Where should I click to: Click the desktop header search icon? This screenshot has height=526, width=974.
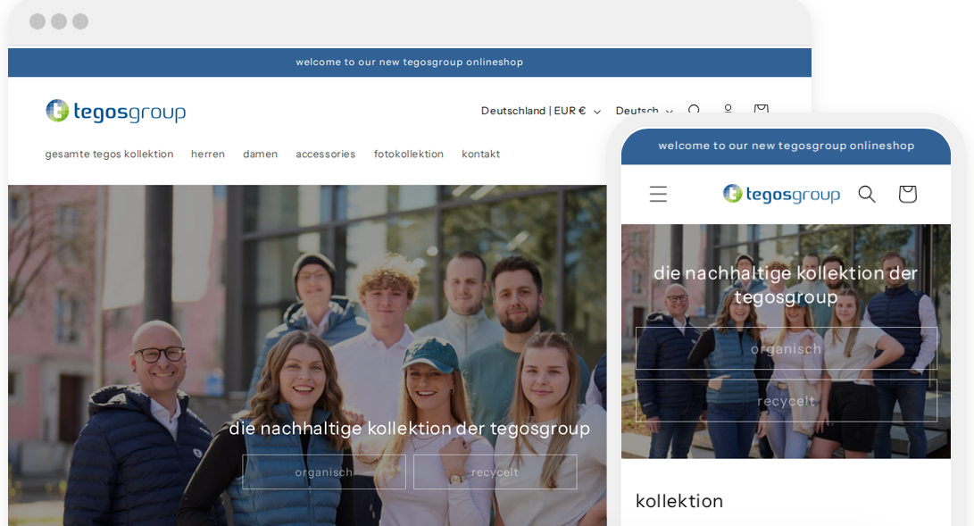694,110
